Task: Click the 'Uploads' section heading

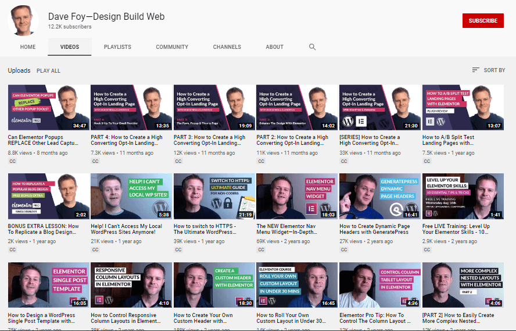Action: pyautogui.click(x=19, y=70)
